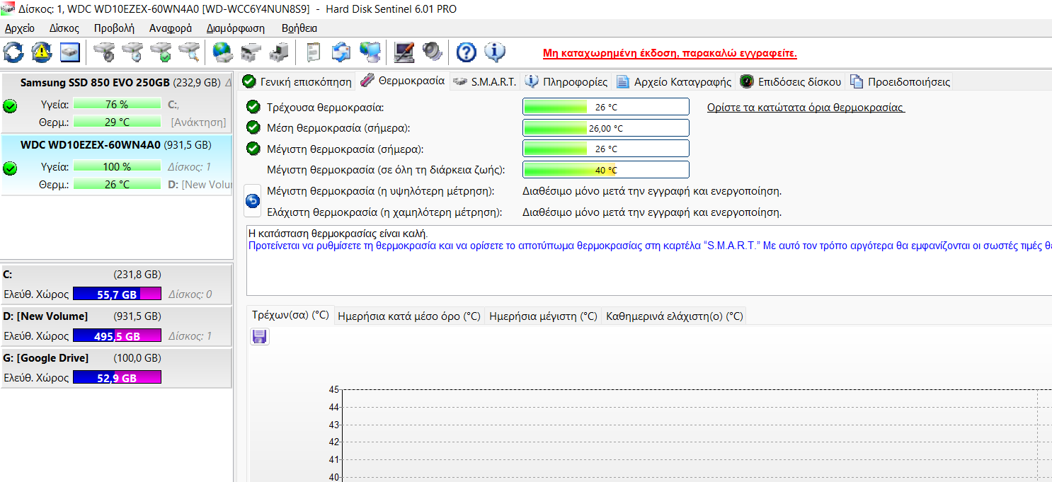Viewport: 1052px width, 482px height.
Task: Click the red unregistered version registration link
Action: point(670,54)
